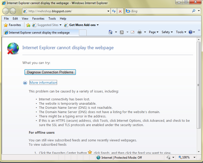Click the Internet zone globe icon in status bar

[98, 157]
